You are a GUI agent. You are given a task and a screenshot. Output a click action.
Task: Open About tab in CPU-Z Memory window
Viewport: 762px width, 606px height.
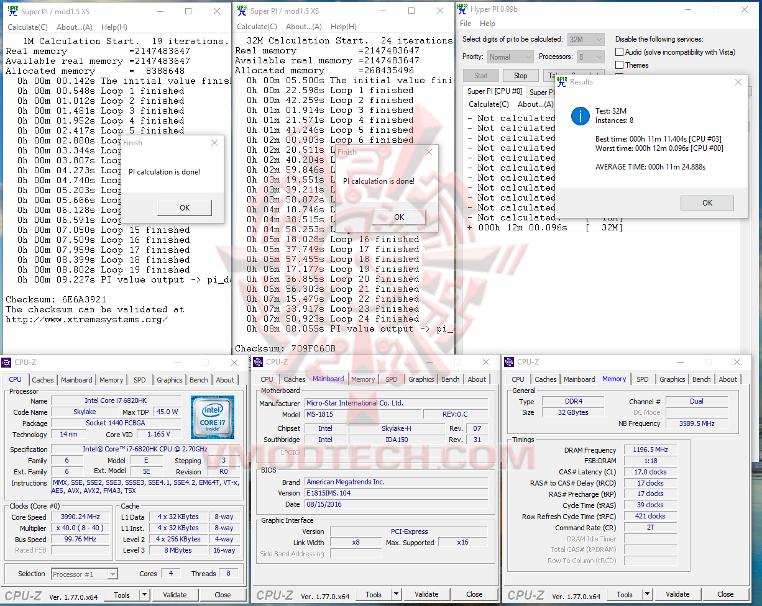coord(728,379)
